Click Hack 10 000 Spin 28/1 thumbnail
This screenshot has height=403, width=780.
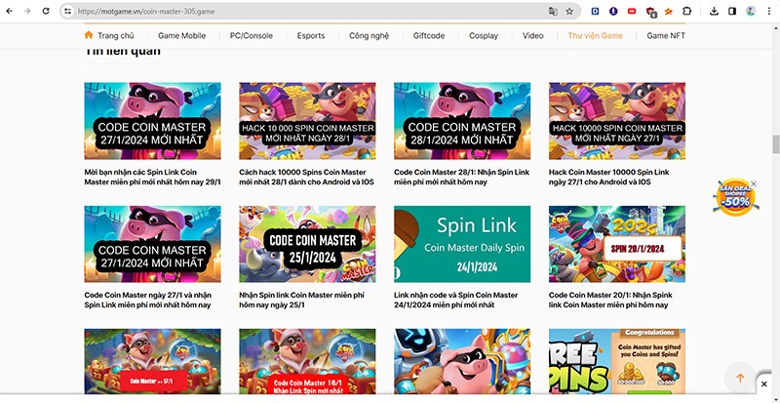307,121
